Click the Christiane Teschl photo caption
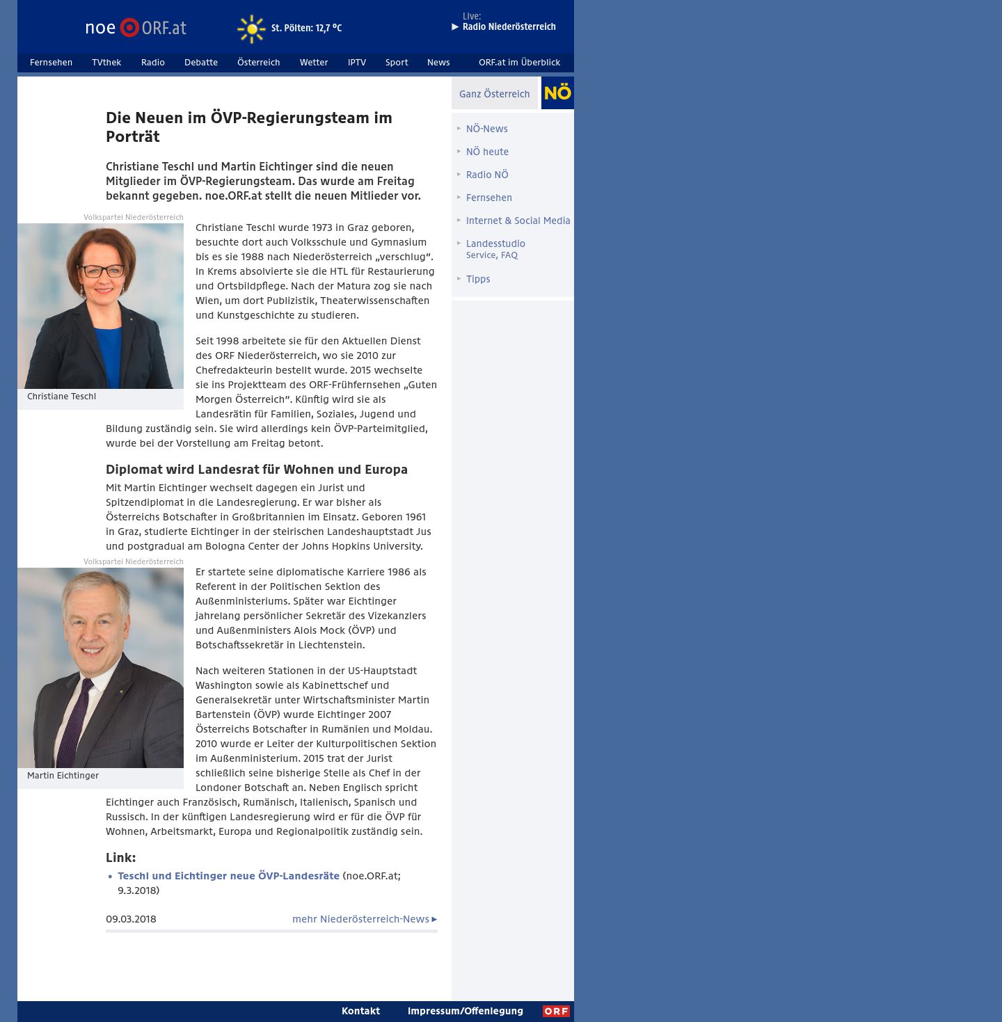The width and height of the screenshot is (1002, 1022). click(x=61, y=397)
